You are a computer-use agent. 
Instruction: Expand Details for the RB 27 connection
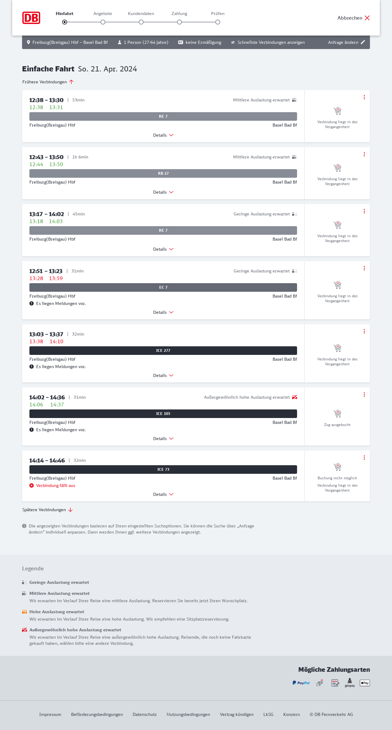163,192
